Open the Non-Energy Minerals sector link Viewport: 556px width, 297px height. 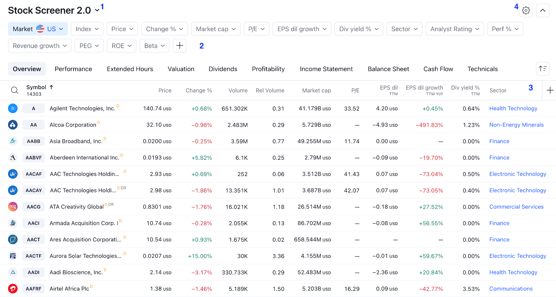(x=516, y=125)
